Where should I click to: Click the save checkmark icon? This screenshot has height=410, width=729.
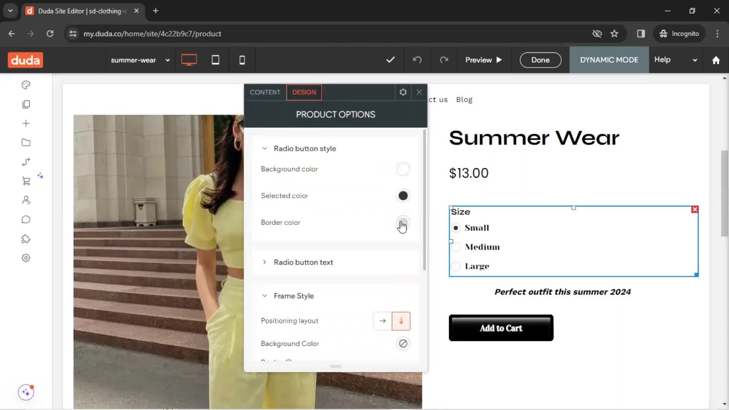click(390, 60)
